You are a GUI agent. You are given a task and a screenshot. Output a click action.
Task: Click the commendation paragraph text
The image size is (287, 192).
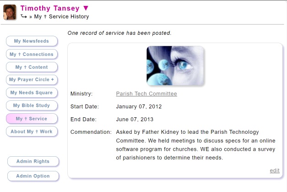(195, 145)
